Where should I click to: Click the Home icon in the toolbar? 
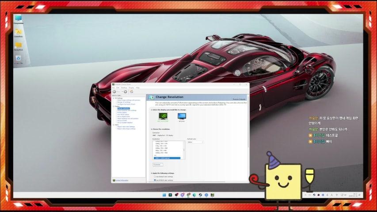click(x=131, y=91)
